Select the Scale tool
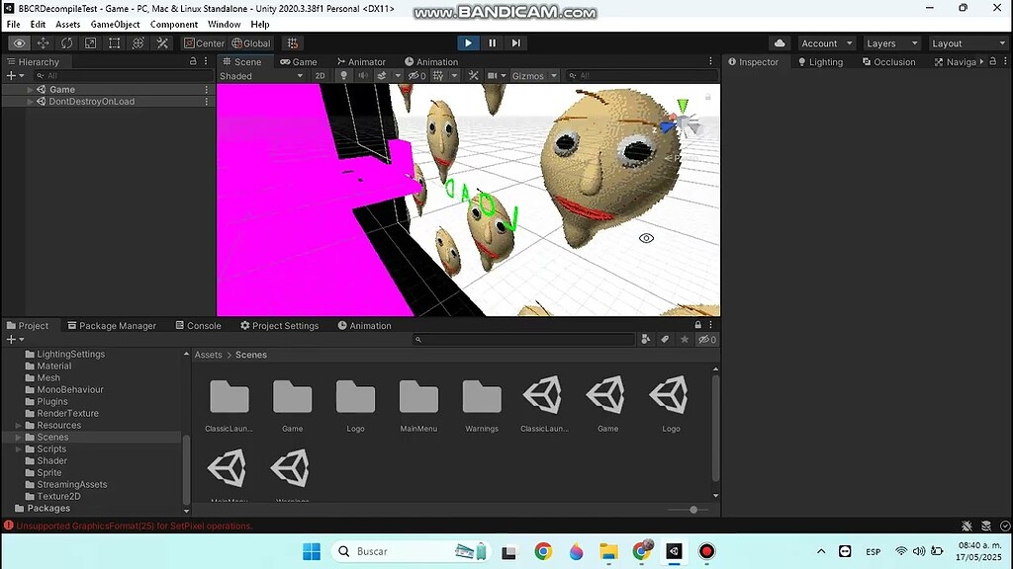This screenshot has height=569, width=1013. point(89,42)
